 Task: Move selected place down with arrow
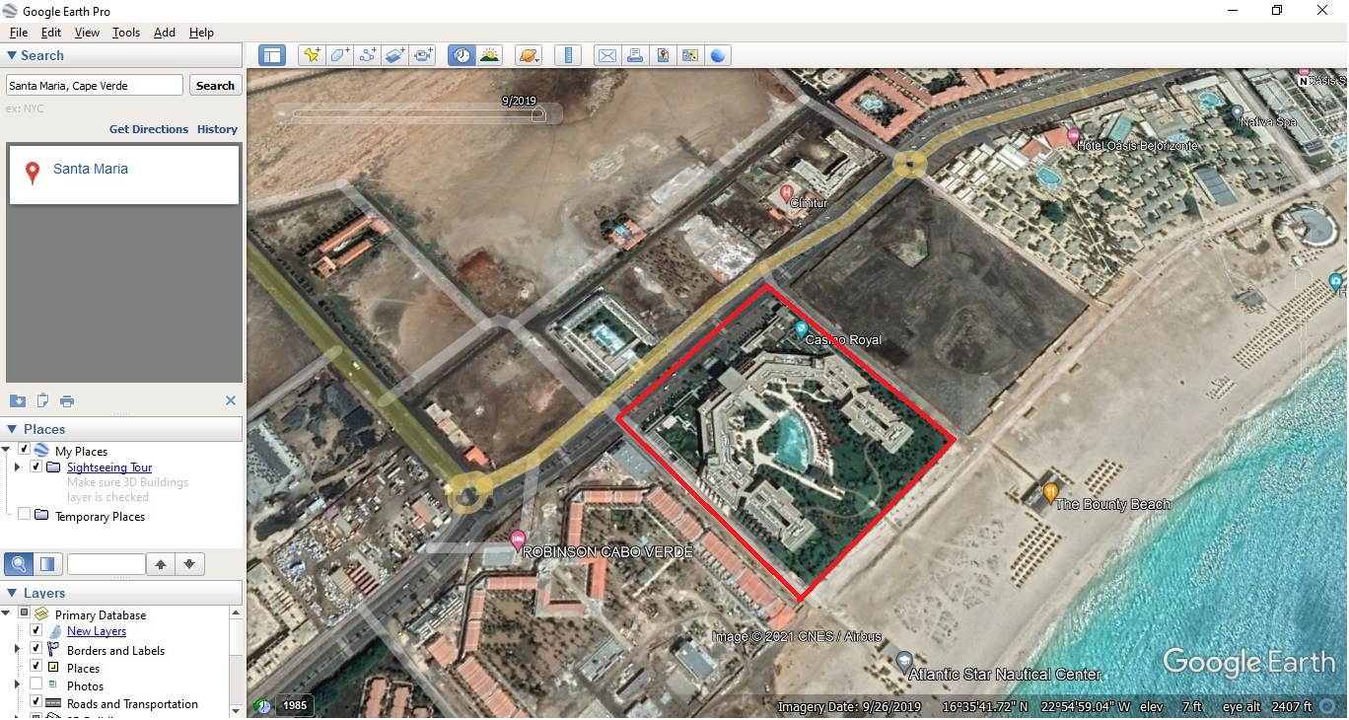click(x=189, y=564)
